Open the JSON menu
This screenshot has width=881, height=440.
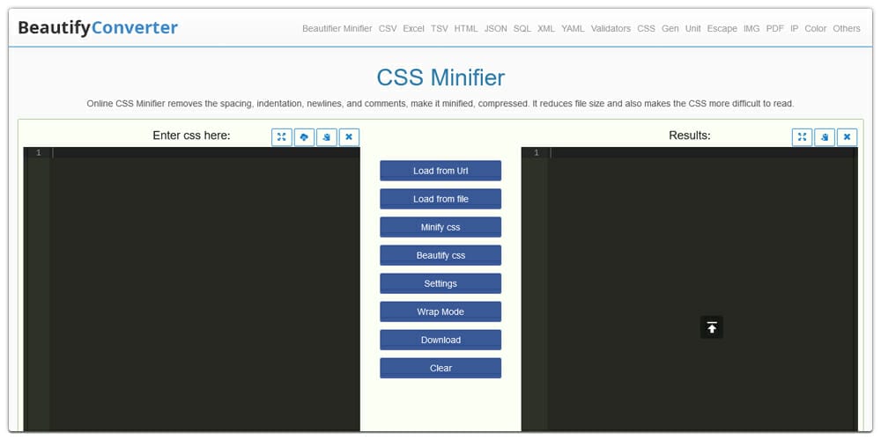[495, 29]
